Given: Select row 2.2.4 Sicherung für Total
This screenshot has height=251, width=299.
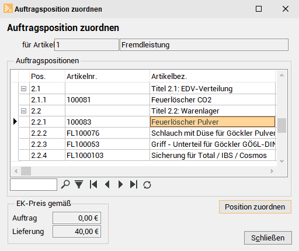Looking at the screenshot, I should [x=147, y=156].
